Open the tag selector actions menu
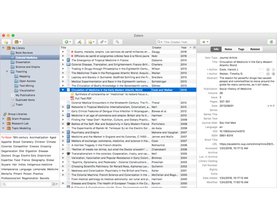The width and height of the screenshot is (277, 221). point(55,184)
